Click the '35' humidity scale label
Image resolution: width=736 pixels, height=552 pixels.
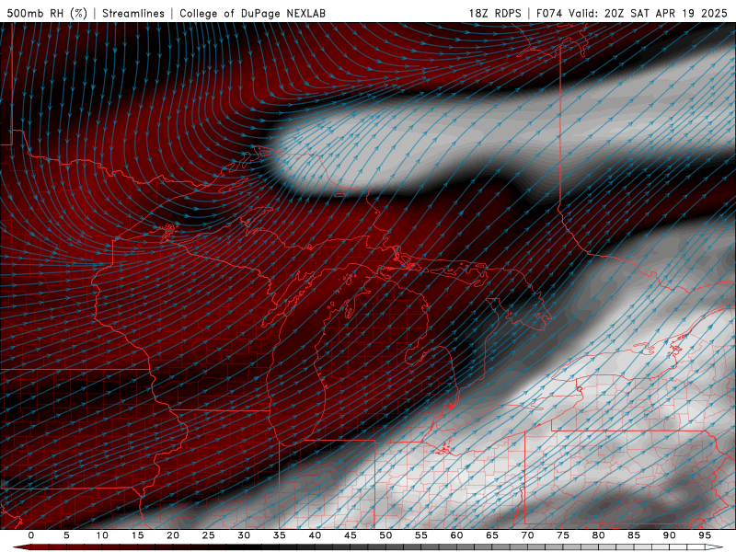tap(280, 535)
